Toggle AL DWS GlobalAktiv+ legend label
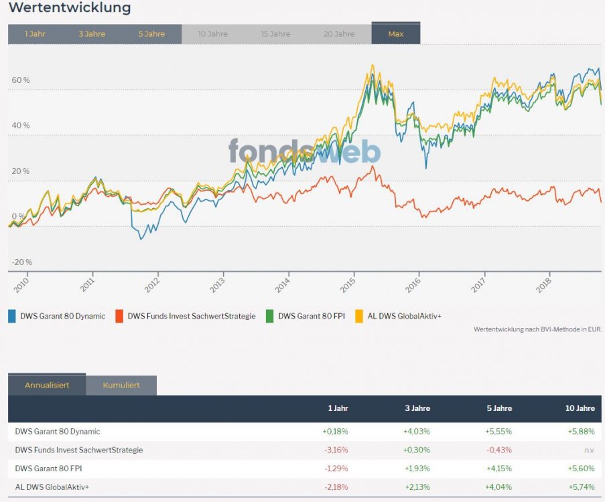Image resolution: width=605 pixels, height=502 pixels. (x=405, y=316)
